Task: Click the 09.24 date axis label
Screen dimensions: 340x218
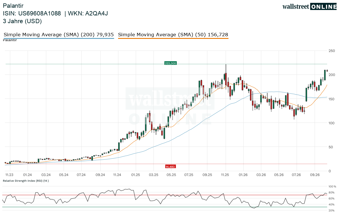Action: click(100, 175)
